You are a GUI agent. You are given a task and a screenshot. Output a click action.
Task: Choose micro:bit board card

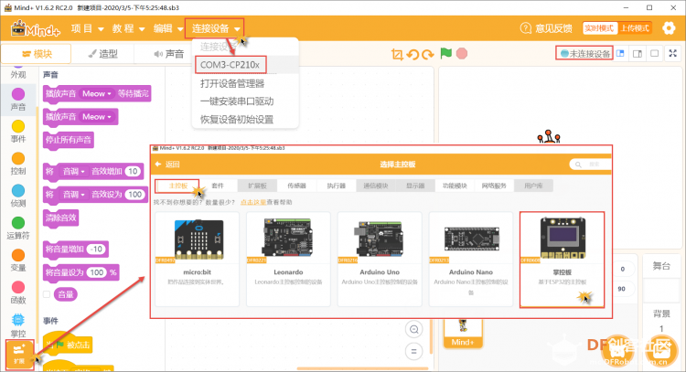pos(198,260)
